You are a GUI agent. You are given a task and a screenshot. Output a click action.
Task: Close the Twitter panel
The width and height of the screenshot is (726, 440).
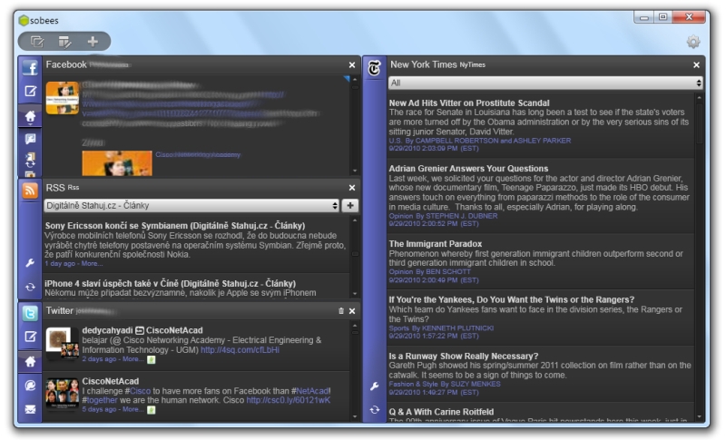click(x=352, y=311)
